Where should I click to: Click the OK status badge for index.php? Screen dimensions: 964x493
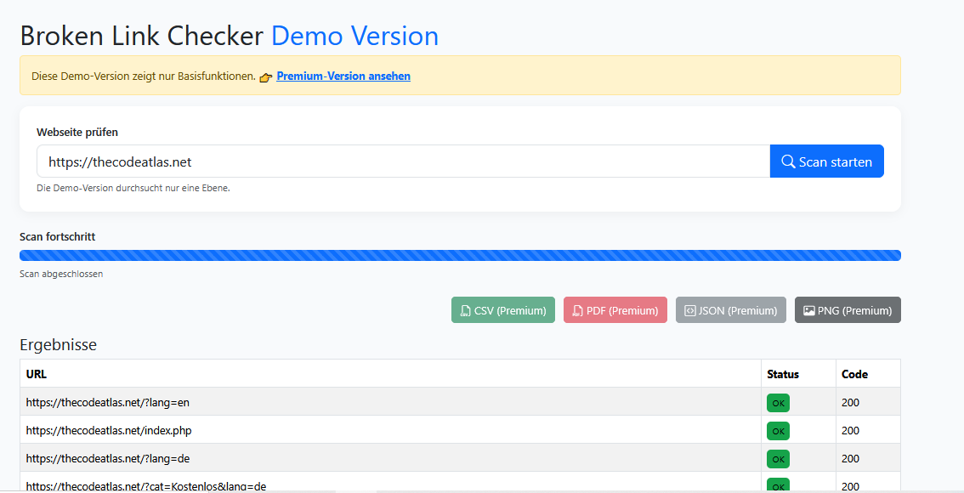pos(778,431)
